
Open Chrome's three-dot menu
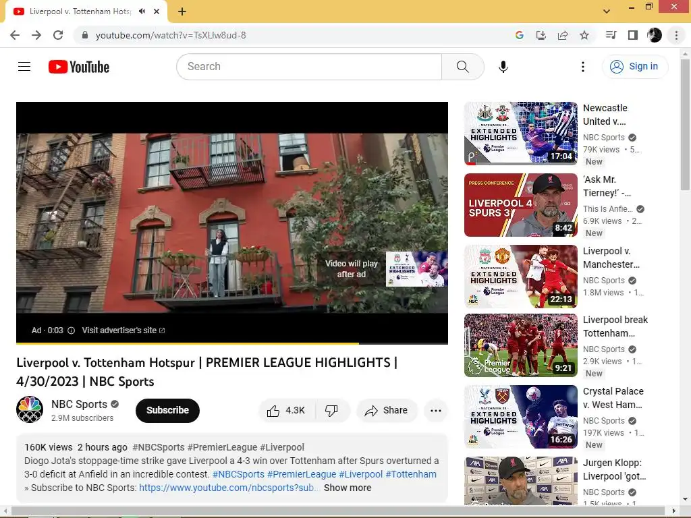676,35
